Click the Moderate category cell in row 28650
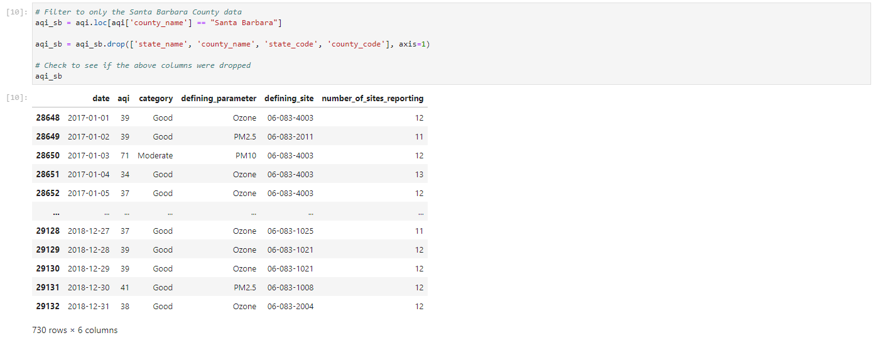Screen dimensions: 878x345 tap(155, 156)
